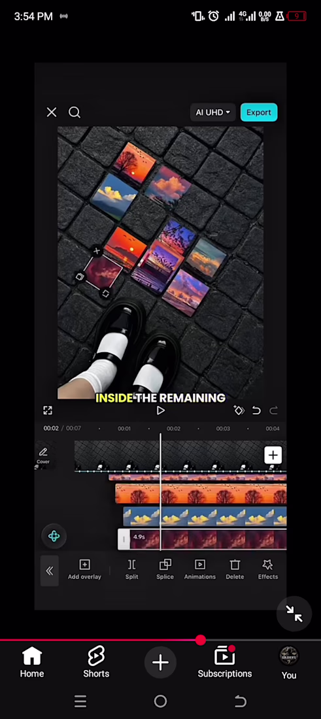Screen dimensions: 321x719
Task: Exit fullscreen with the shrink arrows button
Action: (294, 613)
